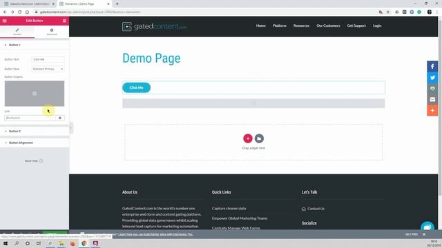Open the Login nav item

(377, 25)
